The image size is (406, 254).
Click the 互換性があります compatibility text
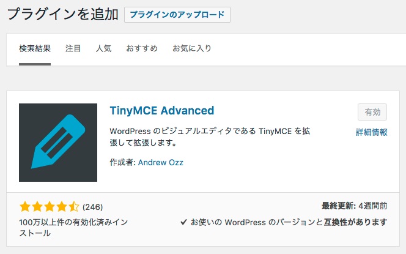(355, 222)
